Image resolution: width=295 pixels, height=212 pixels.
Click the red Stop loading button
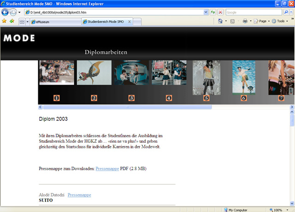220,12
